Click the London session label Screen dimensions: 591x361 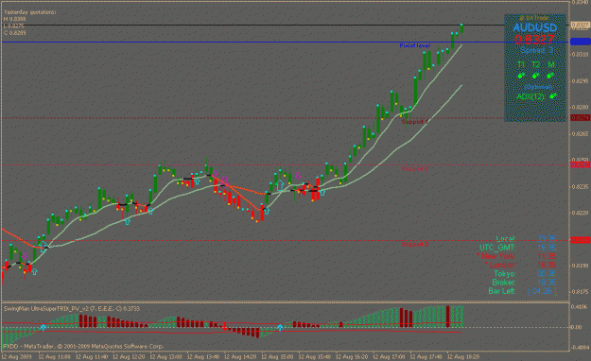[x=500, y=265]
